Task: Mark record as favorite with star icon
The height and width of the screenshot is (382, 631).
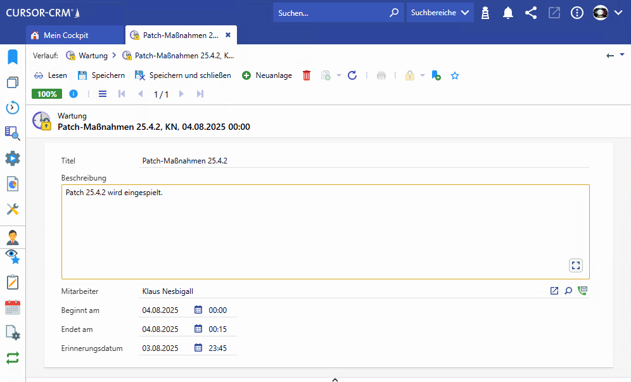Action: 454,75
